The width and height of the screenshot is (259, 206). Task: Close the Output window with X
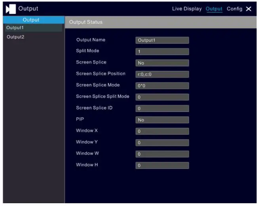[249, 9]
